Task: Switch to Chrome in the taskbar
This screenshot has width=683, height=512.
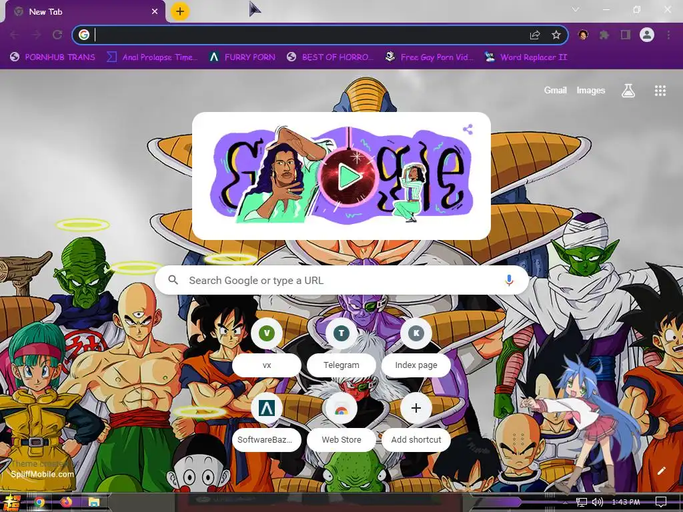Action: pos(39,503)
